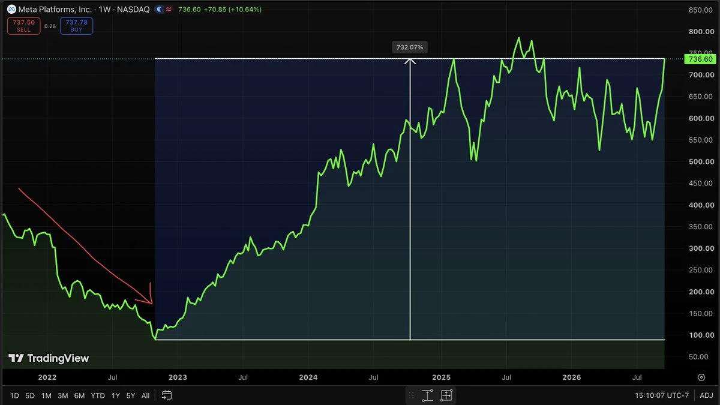Select the price range measure tool
720x405 pixels.
427,395
